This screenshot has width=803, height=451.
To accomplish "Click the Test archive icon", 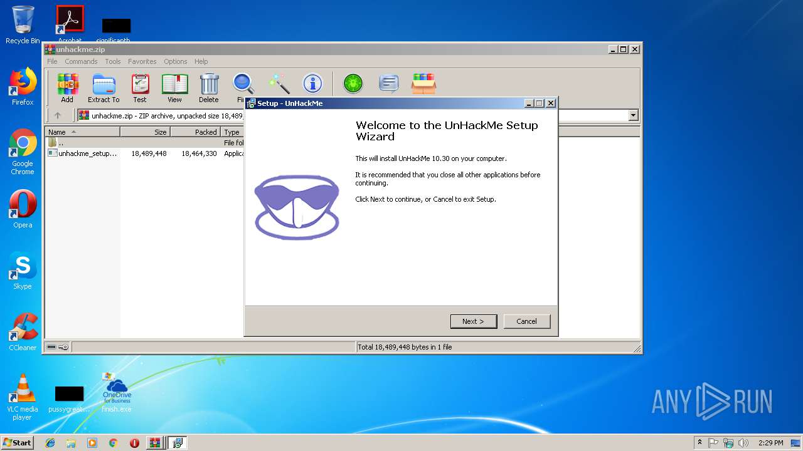I will pos(140,88).
